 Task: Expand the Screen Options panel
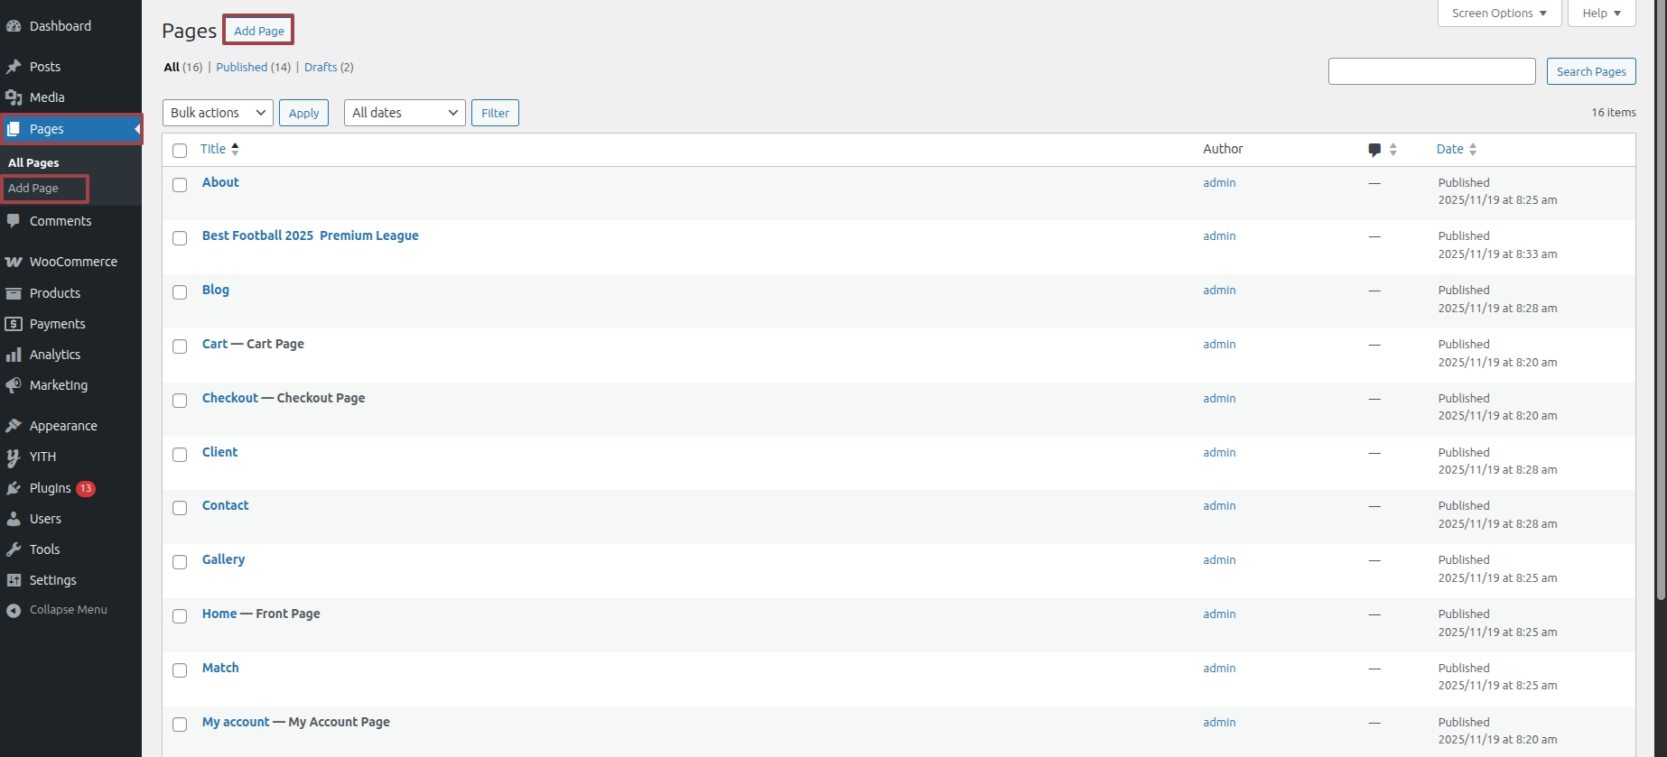1498,14
